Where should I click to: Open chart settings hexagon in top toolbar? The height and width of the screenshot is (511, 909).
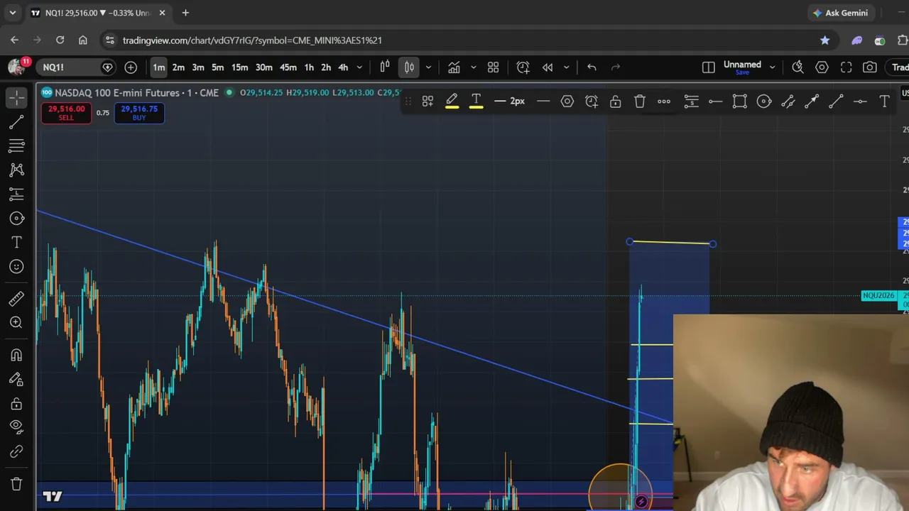click(x=822, y=67)
